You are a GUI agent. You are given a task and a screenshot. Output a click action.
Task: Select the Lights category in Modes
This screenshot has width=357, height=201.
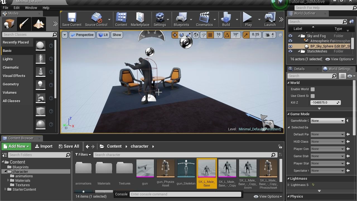[x=8, y=59]
